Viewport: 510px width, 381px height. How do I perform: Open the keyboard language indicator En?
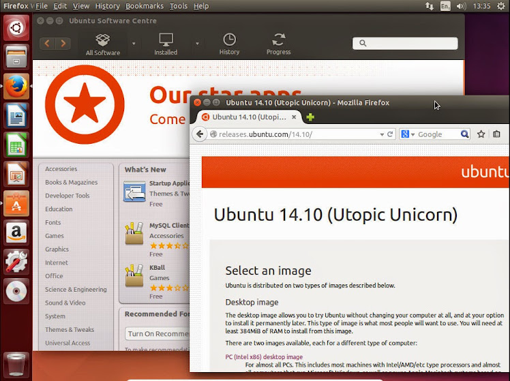[x=445, y=6]
